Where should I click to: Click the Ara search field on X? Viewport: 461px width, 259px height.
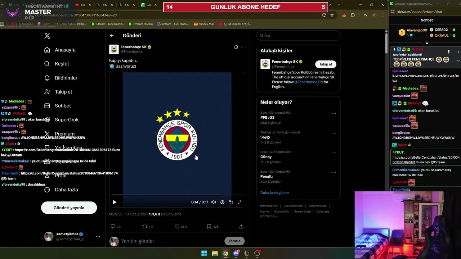coord(298,35)
